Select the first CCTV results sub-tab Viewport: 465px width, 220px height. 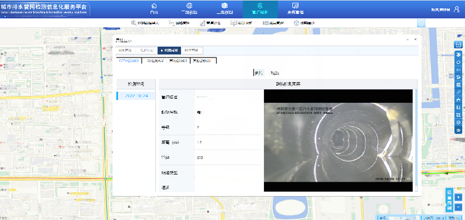pos(128,61)
